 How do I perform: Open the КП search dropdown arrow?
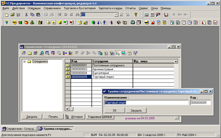tap(116, 15)
